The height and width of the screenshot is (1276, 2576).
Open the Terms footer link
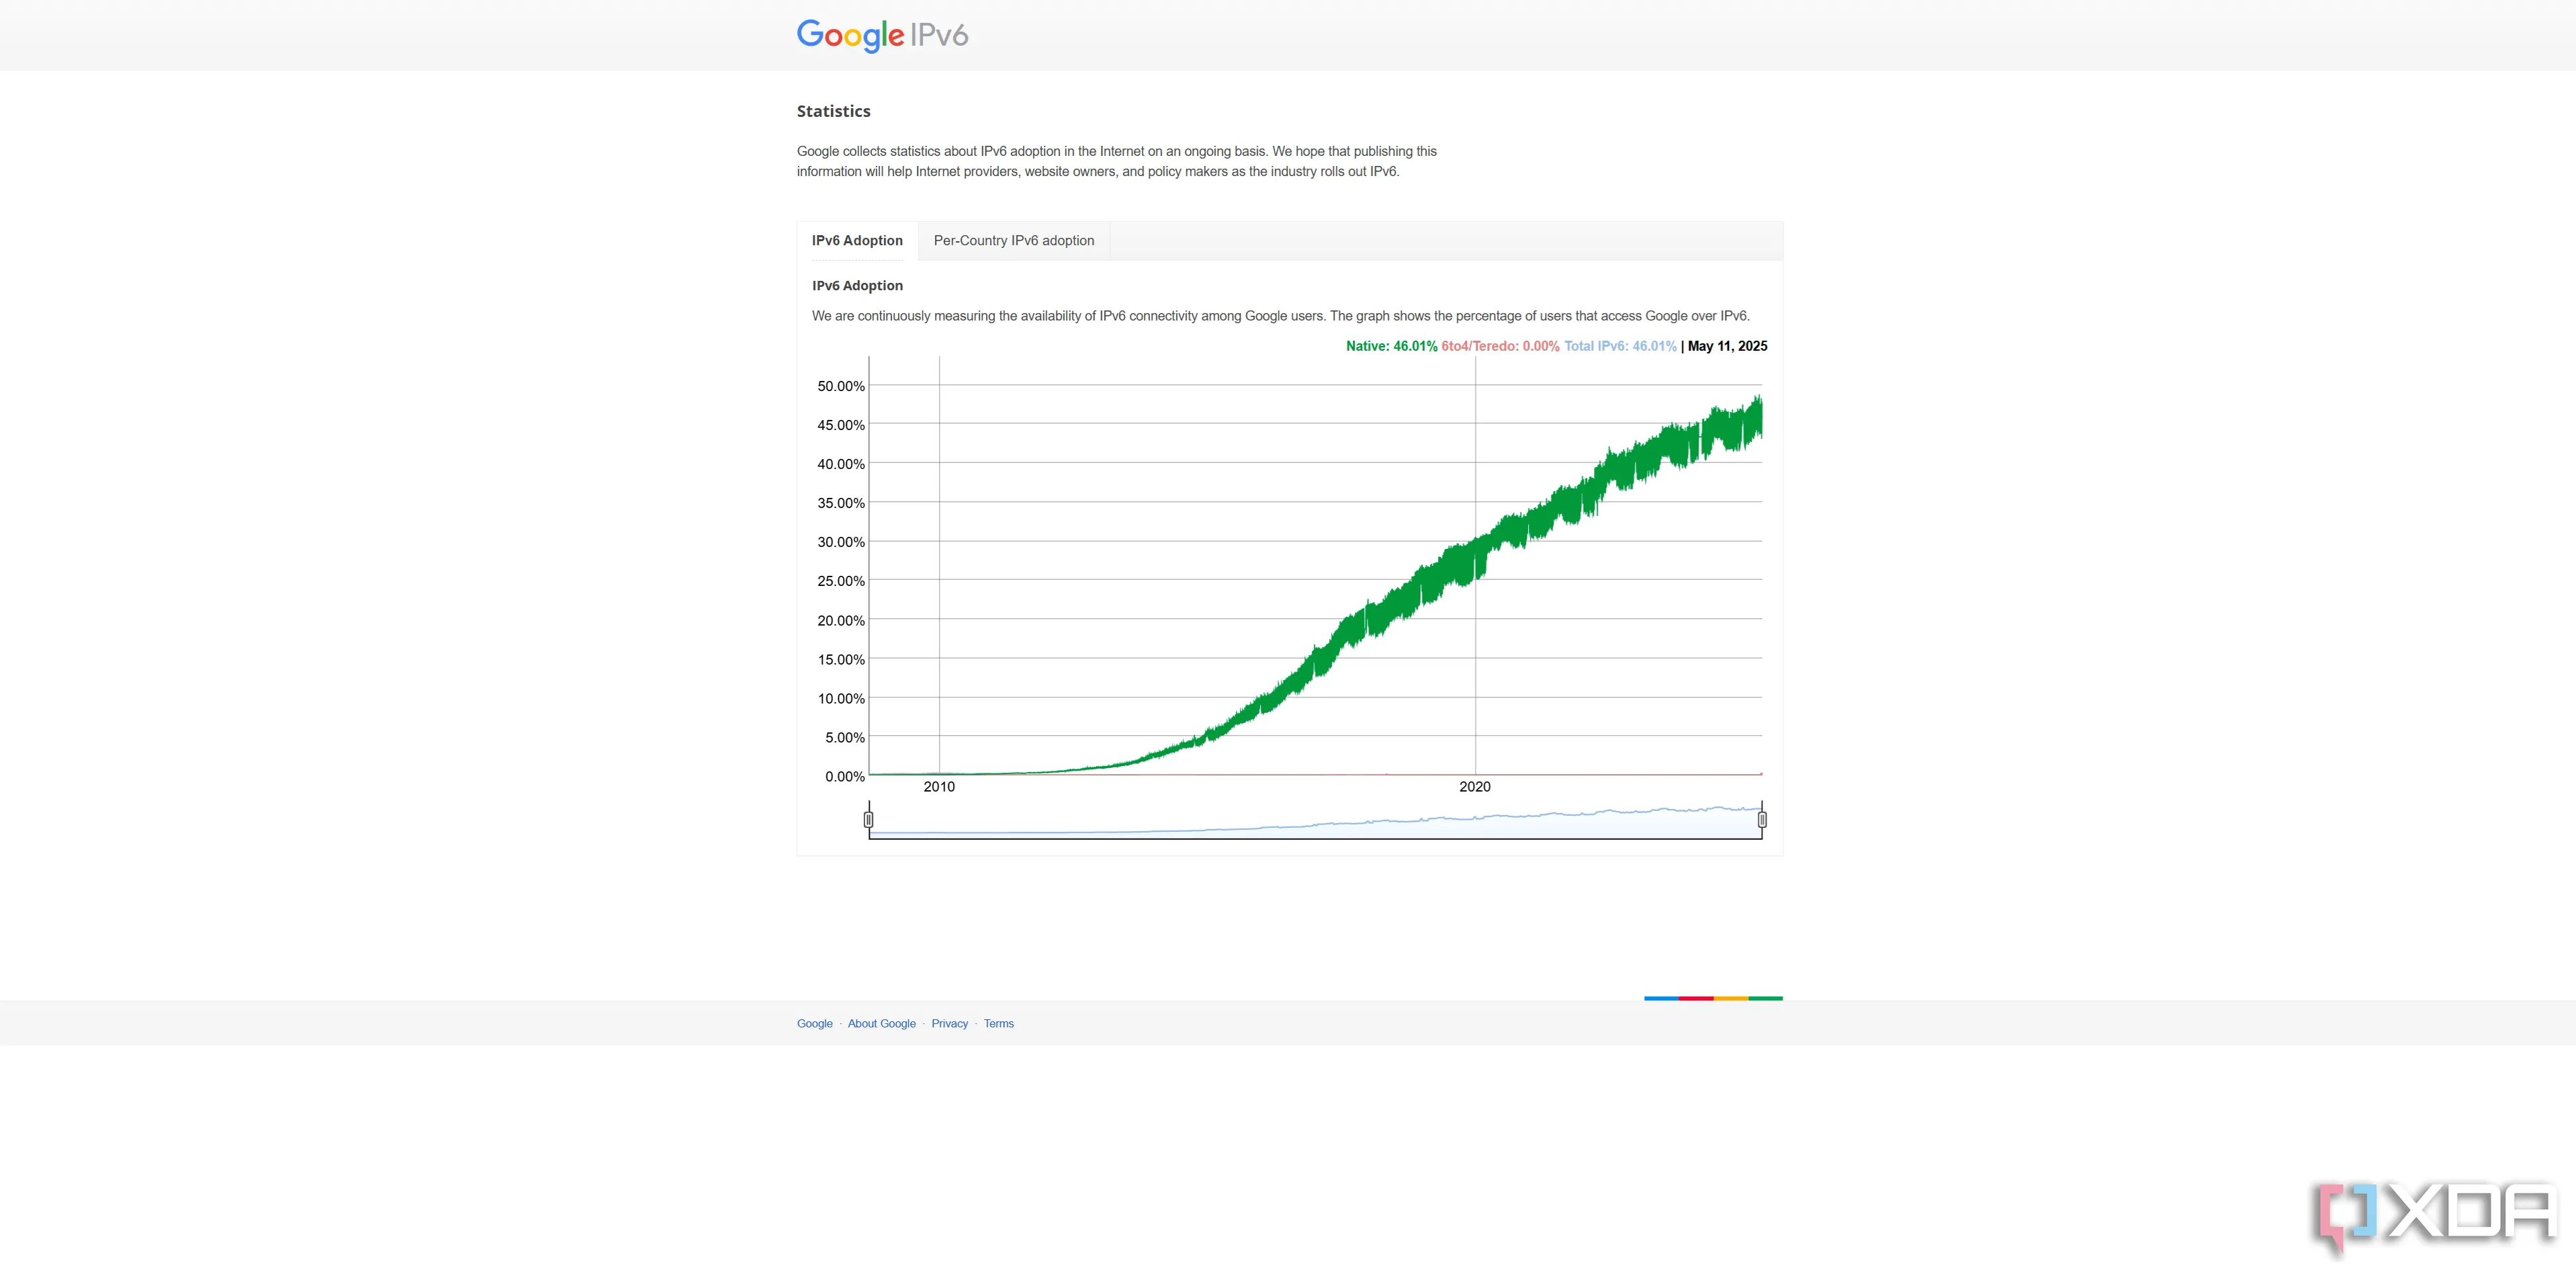pos(998,1024)
